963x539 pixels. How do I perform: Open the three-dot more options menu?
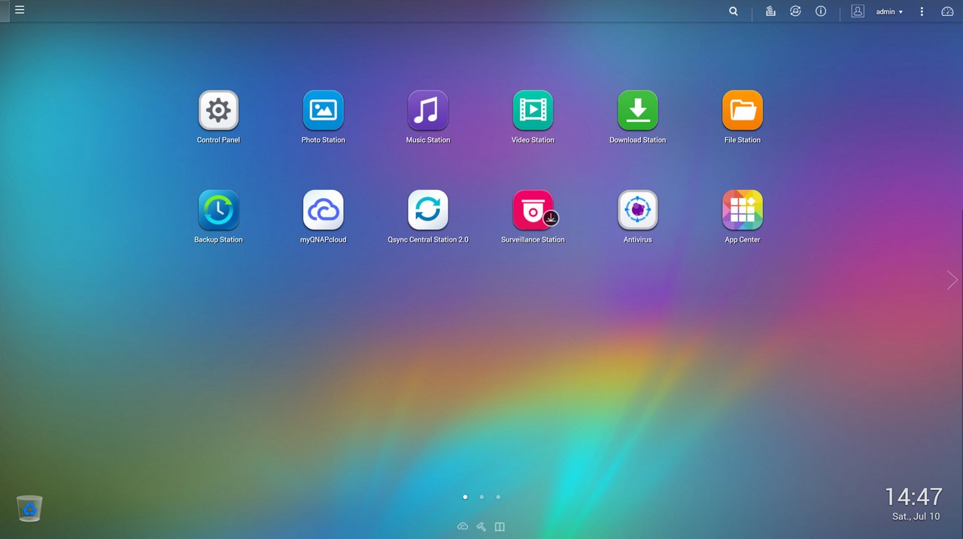click(x=922, y=11)
